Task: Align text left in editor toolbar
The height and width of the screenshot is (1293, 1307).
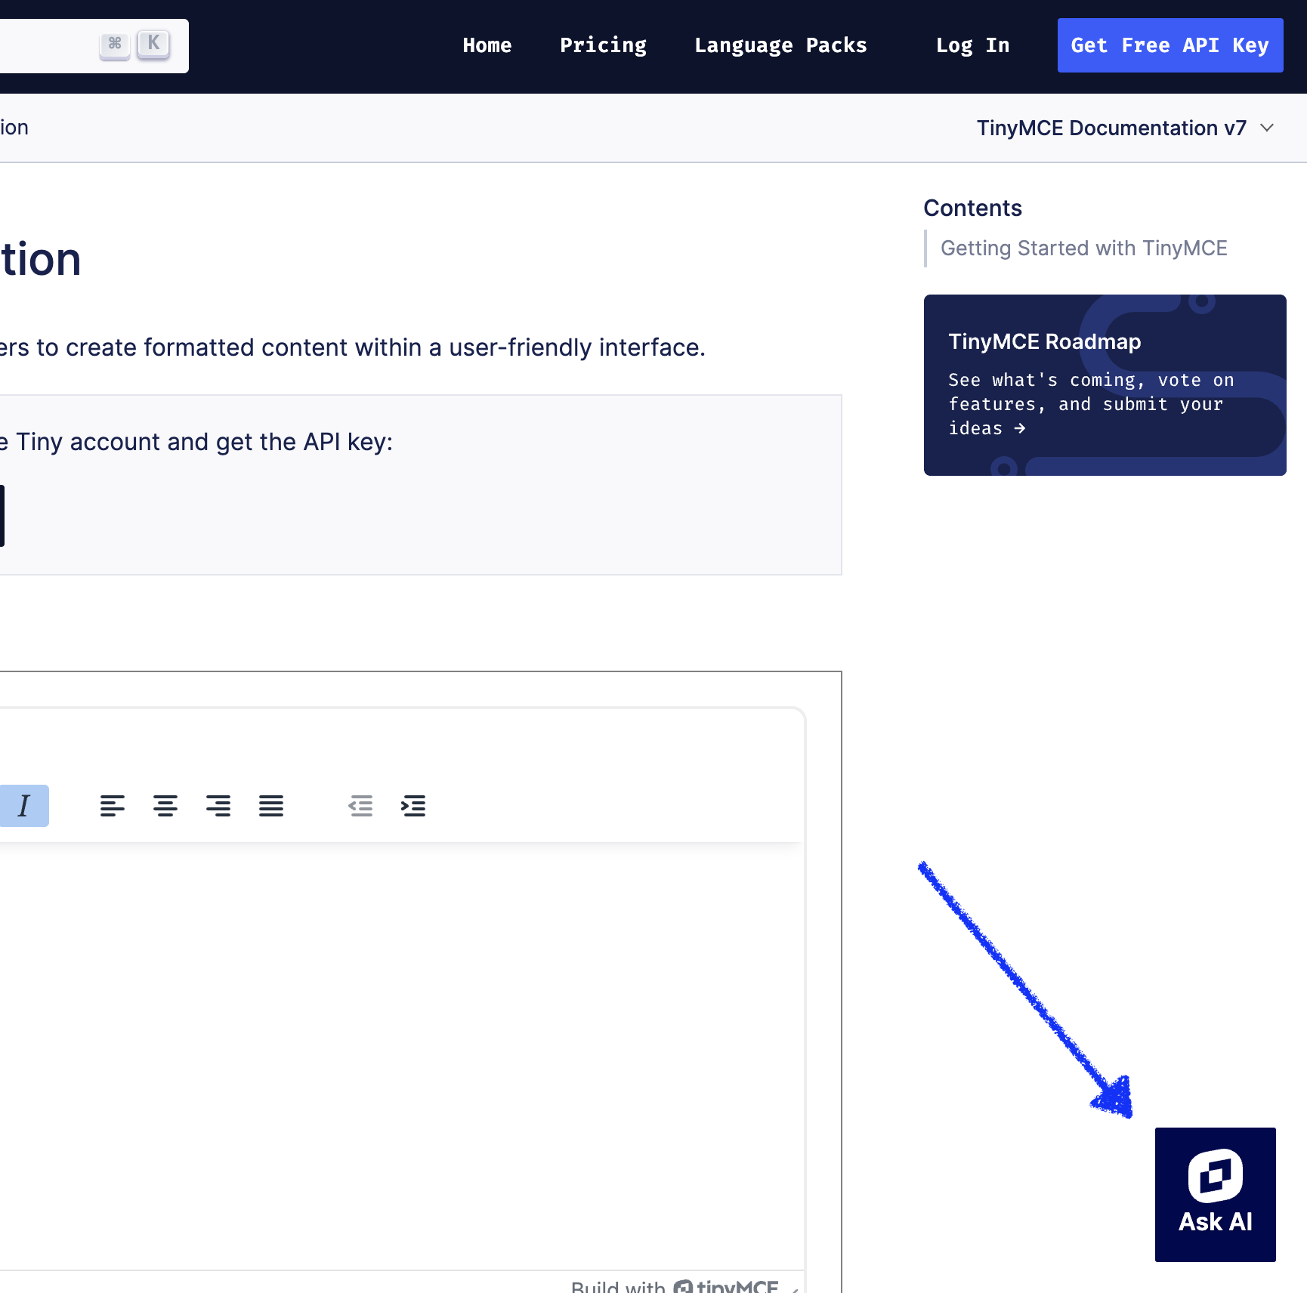Action: (113, 806)
